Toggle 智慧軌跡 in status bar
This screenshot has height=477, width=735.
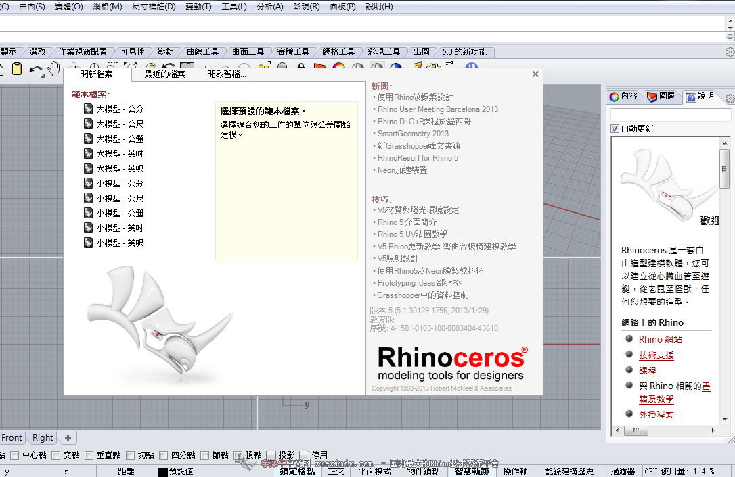point(472,472)
